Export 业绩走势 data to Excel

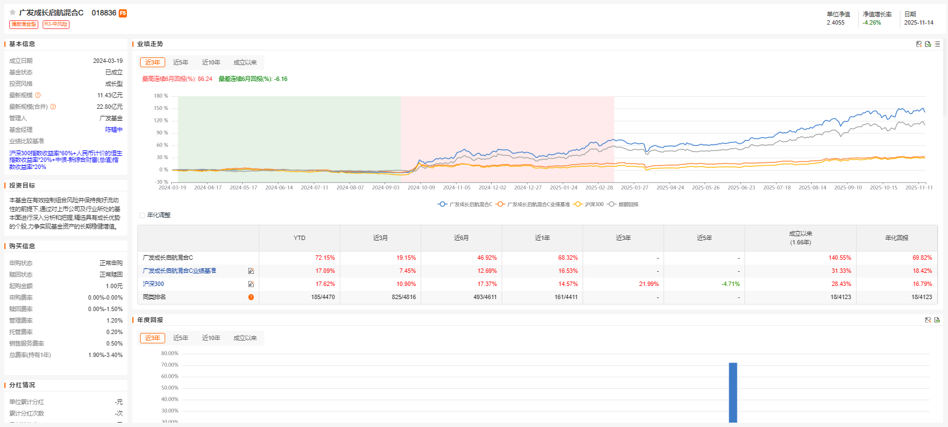pyautogui.click(x=928, y=44)
